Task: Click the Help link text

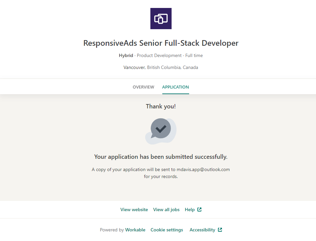Action: click(190, 210)
